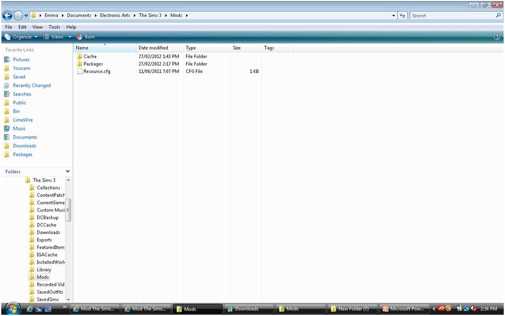Screen dimensions: 505x316
Task: Open the Views dropdown arrow
Action: coord(70,37)
